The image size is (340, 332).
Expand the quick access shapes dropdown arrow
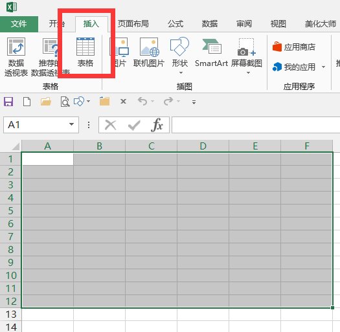point(89,101)
